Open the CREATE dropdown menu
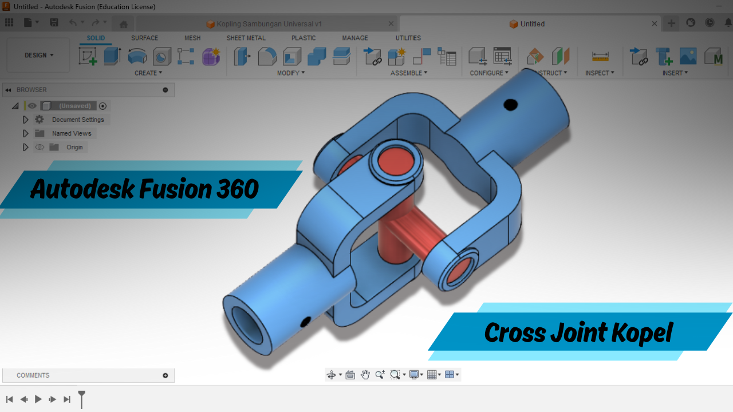The image size is (733, 412). 148,73
